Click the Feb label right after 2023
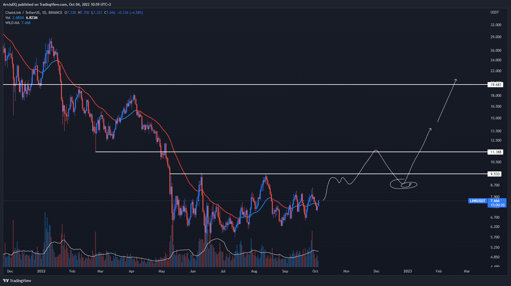Image resolution: width=511 pixels, height=286 pixels. tap(439, 271)
